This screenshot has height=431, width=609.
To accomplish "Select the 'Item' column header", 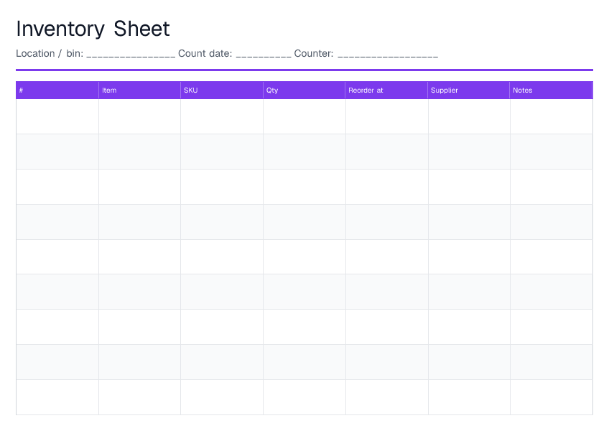I will (139, 91).
